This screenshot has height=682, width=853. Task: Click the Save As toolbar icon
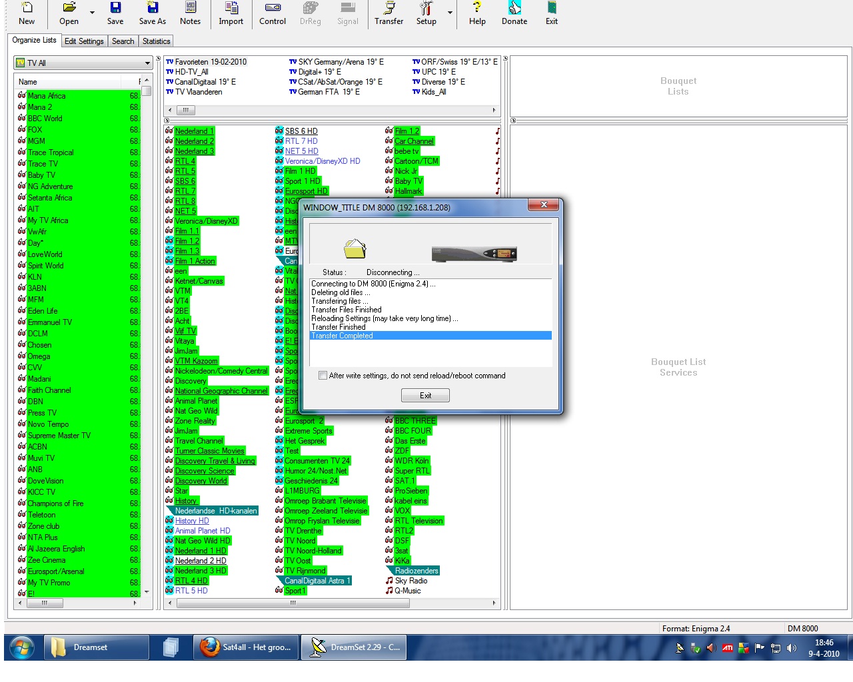(x=153, y=13)
